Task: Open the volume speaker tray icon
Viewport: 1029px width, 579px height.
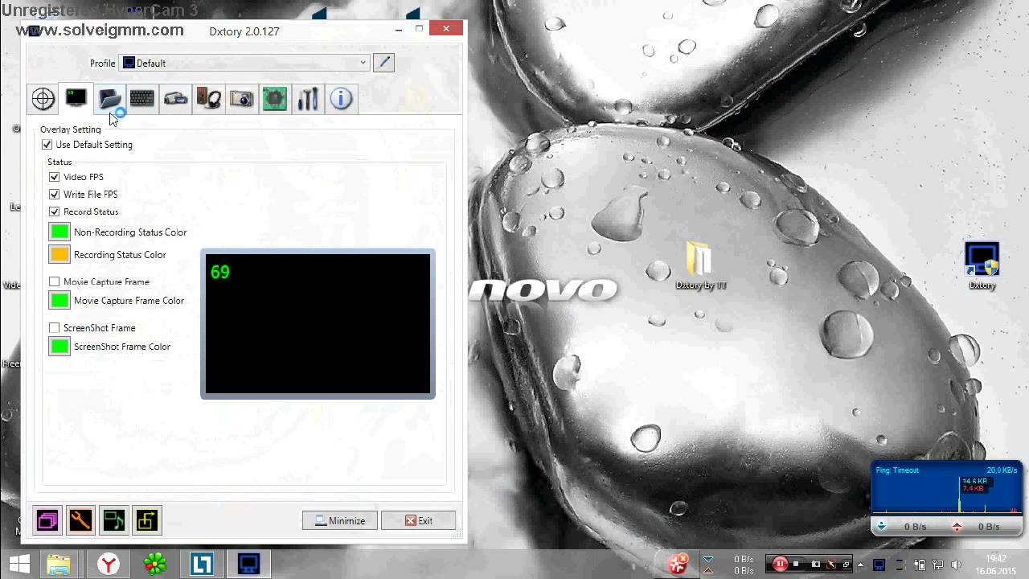Action: click(956, 565)
